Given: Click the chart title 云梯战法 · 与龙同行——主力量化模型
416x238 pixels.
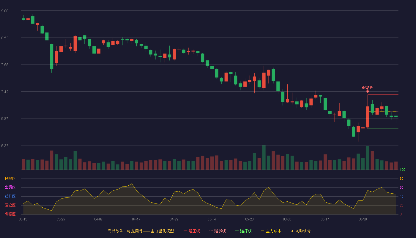Looking at the screenshot, I should click(x=141, y=231).
